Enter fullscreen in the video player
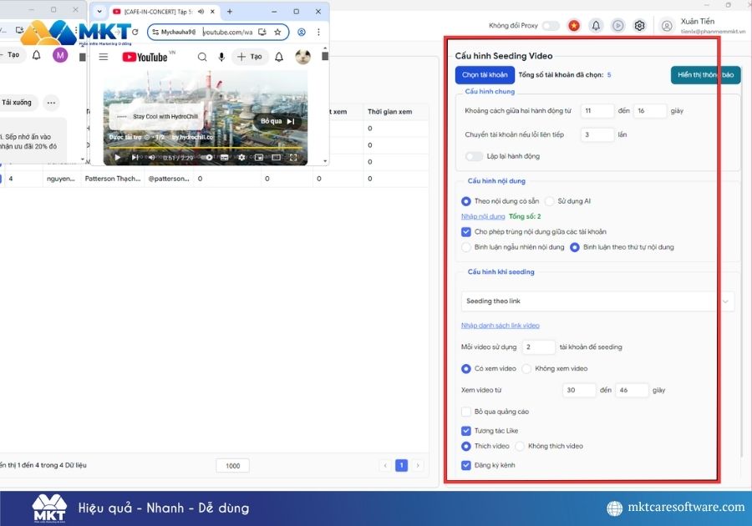 [292, 157]
